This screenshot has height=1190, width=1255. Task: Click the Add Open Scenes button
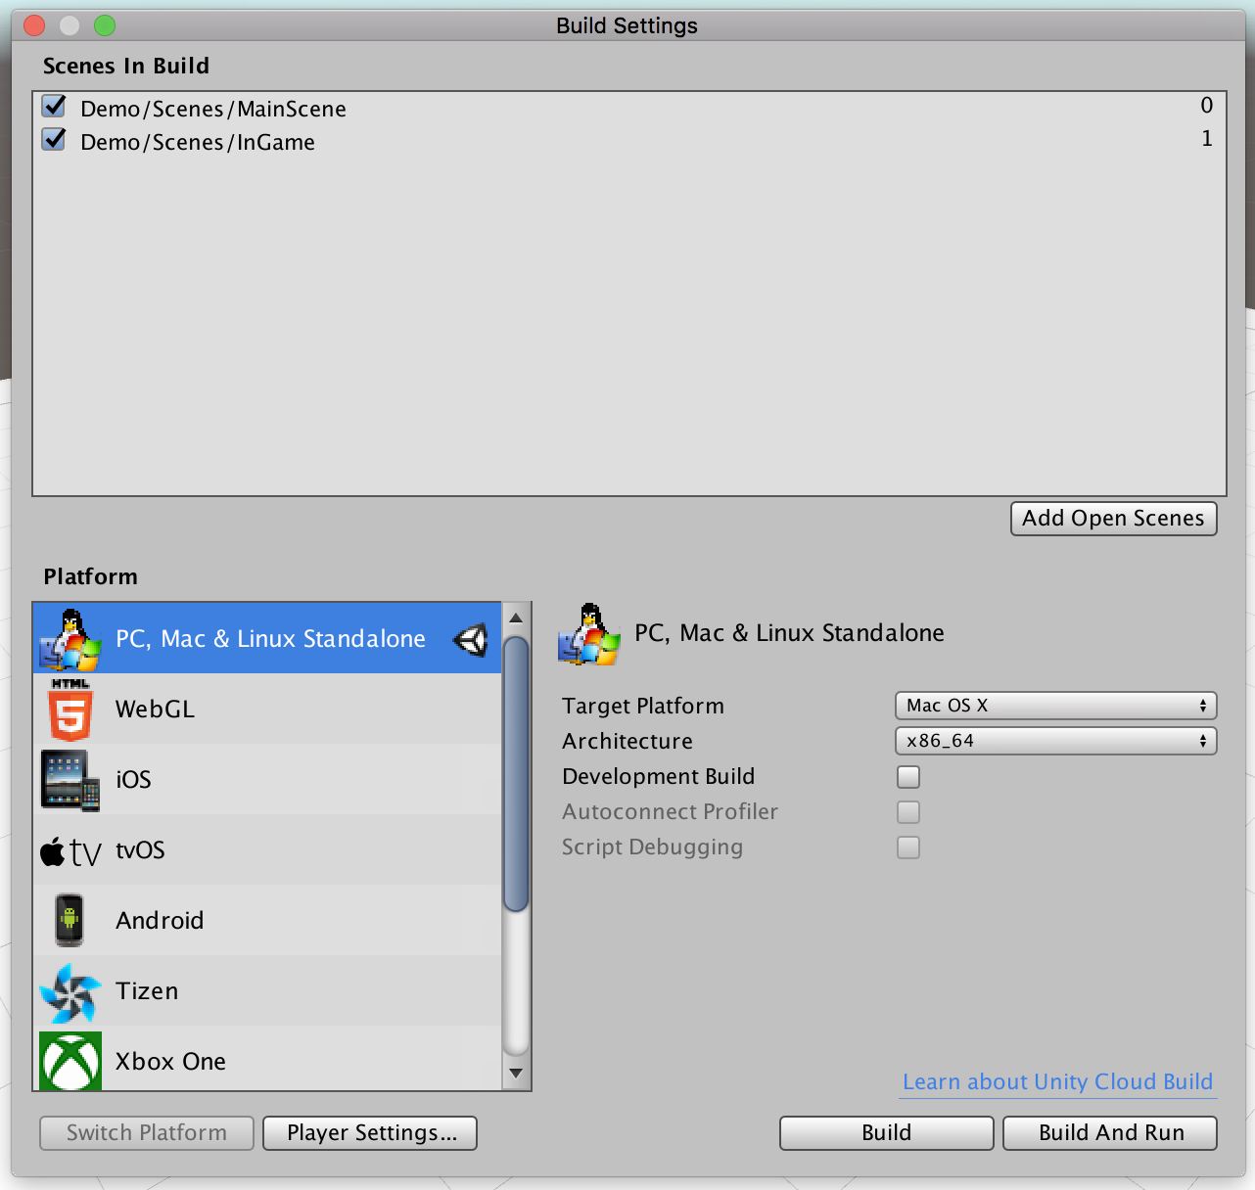click(1114, 519)
